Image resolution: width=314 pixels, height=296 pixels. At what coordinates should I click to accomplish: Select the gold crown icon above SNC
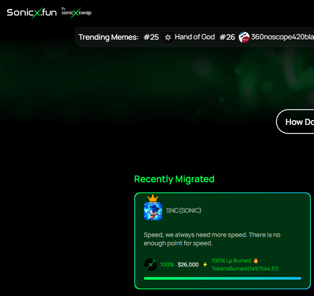coord(153,198)
